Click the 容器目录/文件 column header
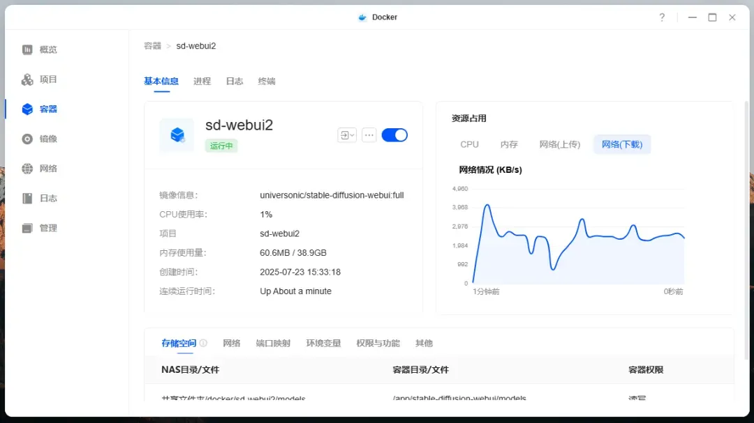The width and height of the screenshot is (754, 423). pyautogui.click(x=421, y=370)
